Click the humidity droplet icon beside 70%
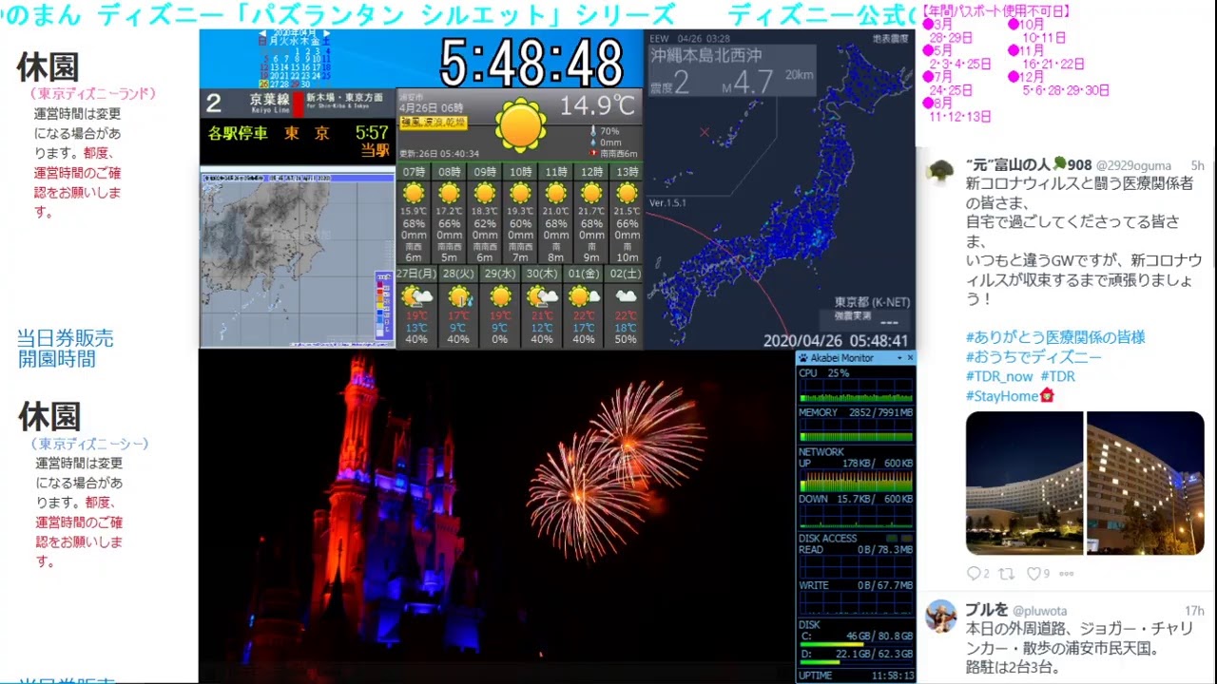 593,131
